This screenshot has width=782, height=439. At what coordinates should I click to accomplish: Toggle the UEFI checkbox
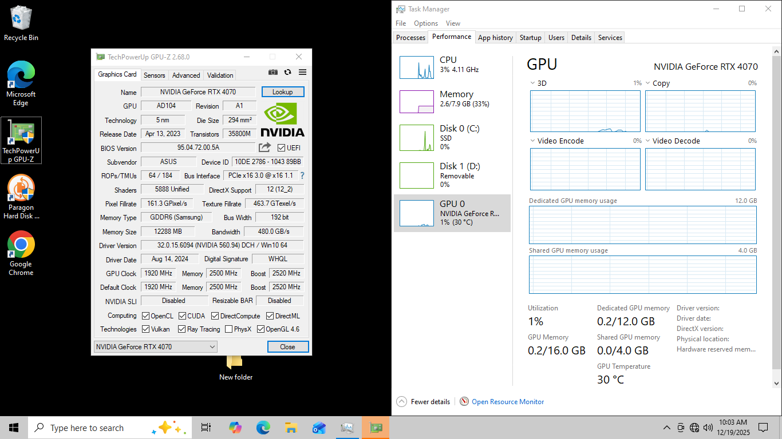281,148
